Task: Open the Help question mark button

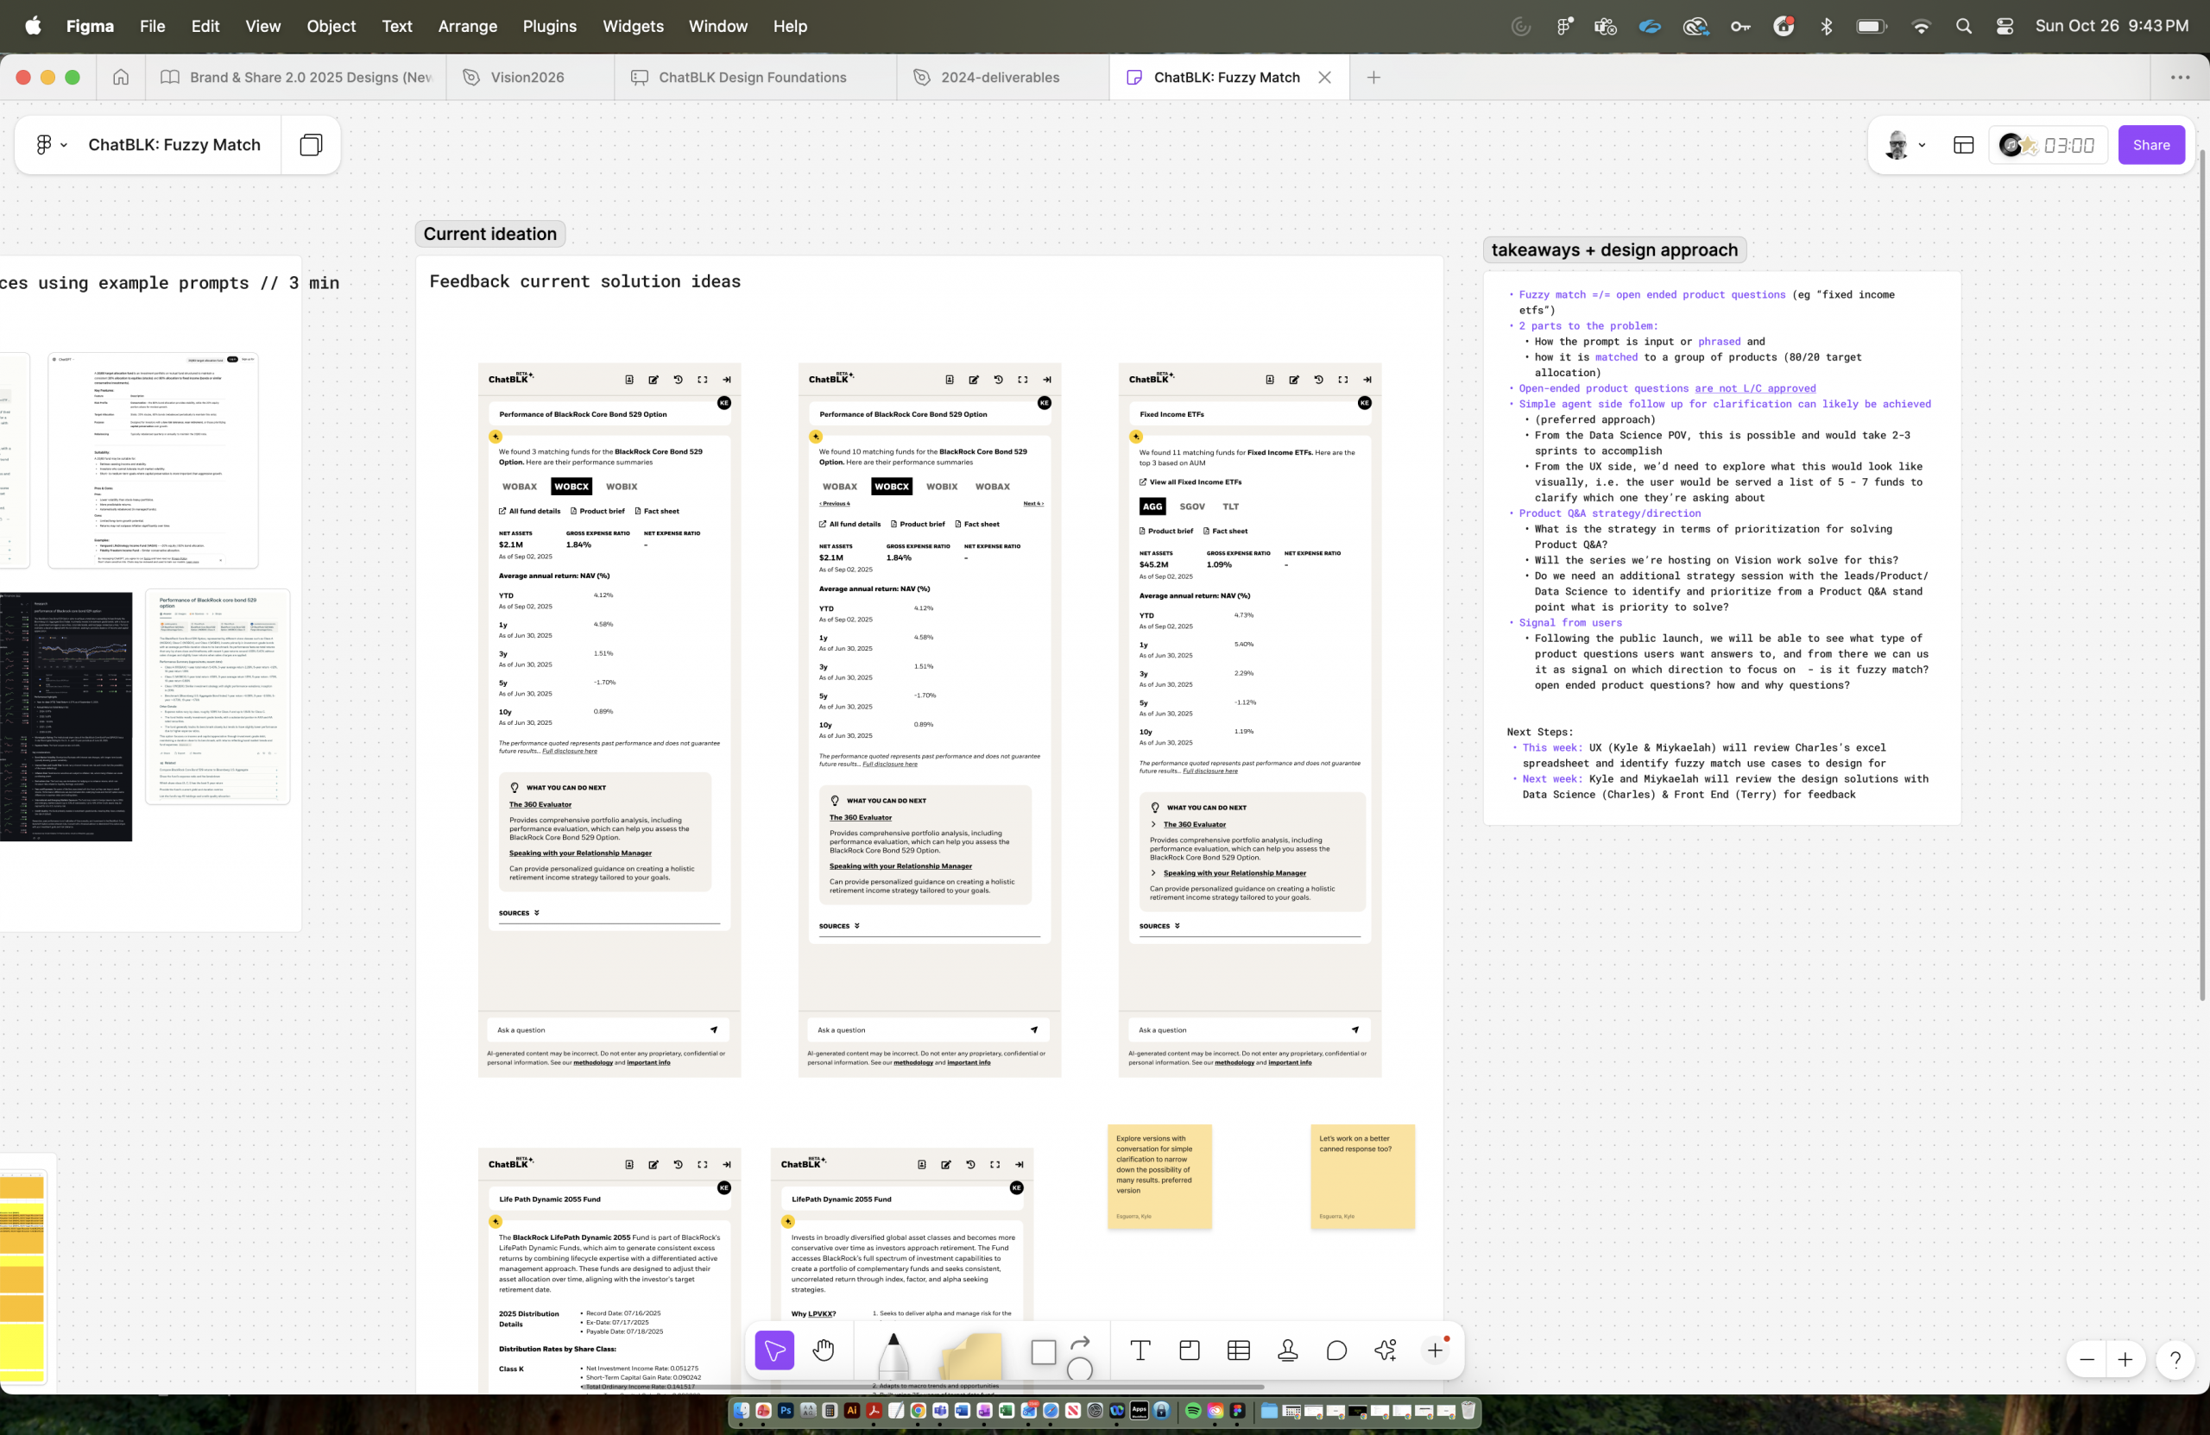Action: (2175, 1360)
